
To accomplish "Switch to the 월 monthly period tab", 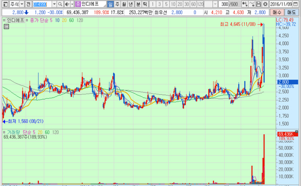I will click(124, 4).
